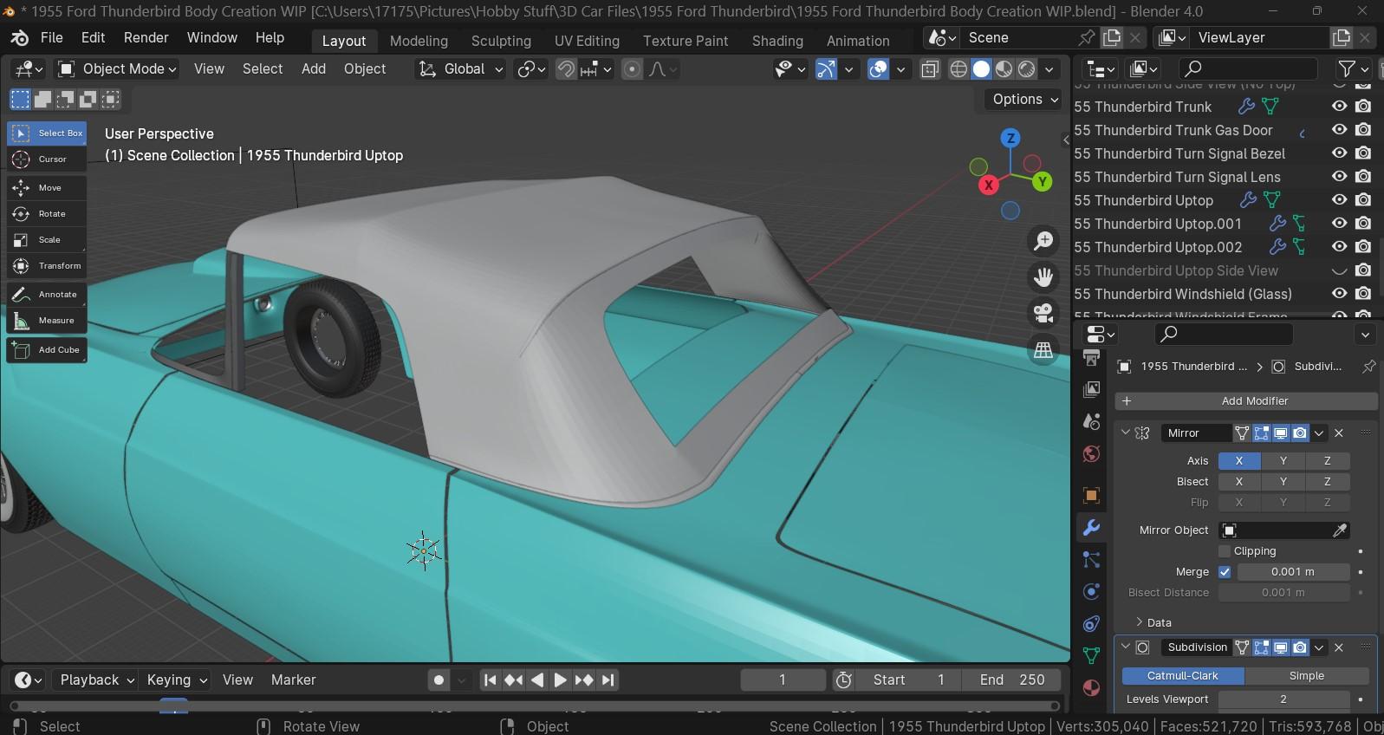This screenshot has width=1384, height=735.
Task: Open Object Data properties green triangle tab
Action: click(1091, 655)
